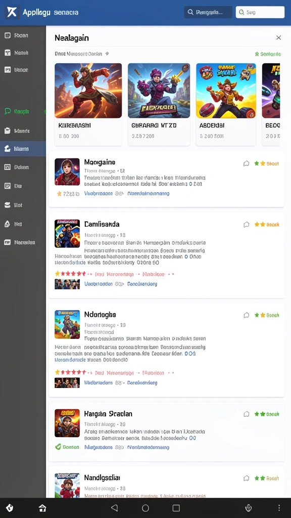Viewport: 291px width, 518px height.
Task: Click the magnifier icon in the dark search box
Action: pyautogui.click(x=190, y=12)
